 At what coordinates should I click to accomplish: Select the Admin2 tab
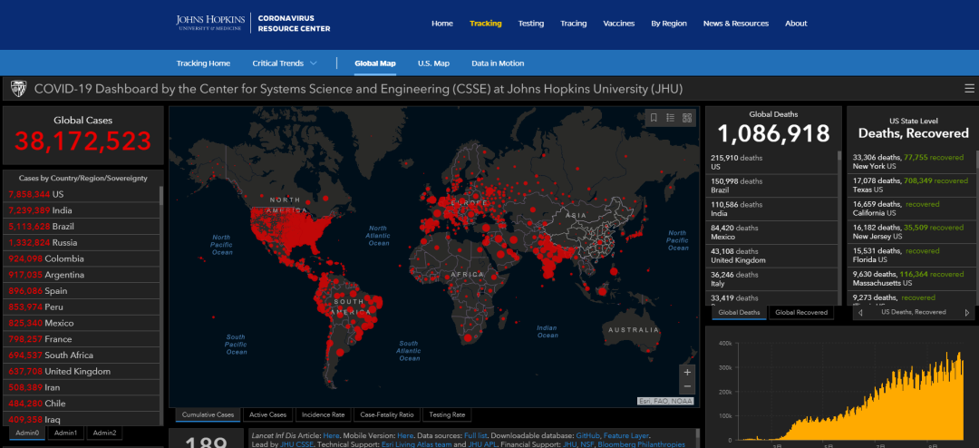pos(104,433)
